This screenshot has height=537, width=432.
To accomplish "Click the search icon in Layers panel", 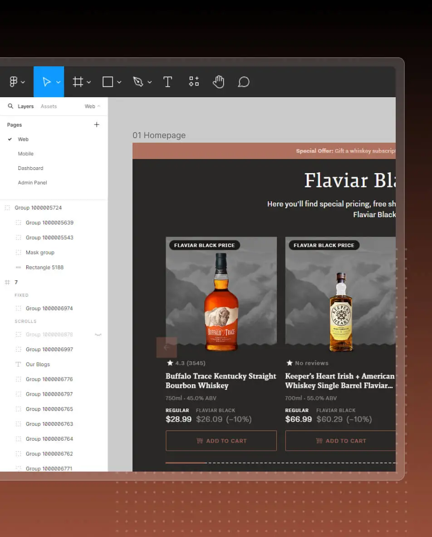I will click(10, 106).
